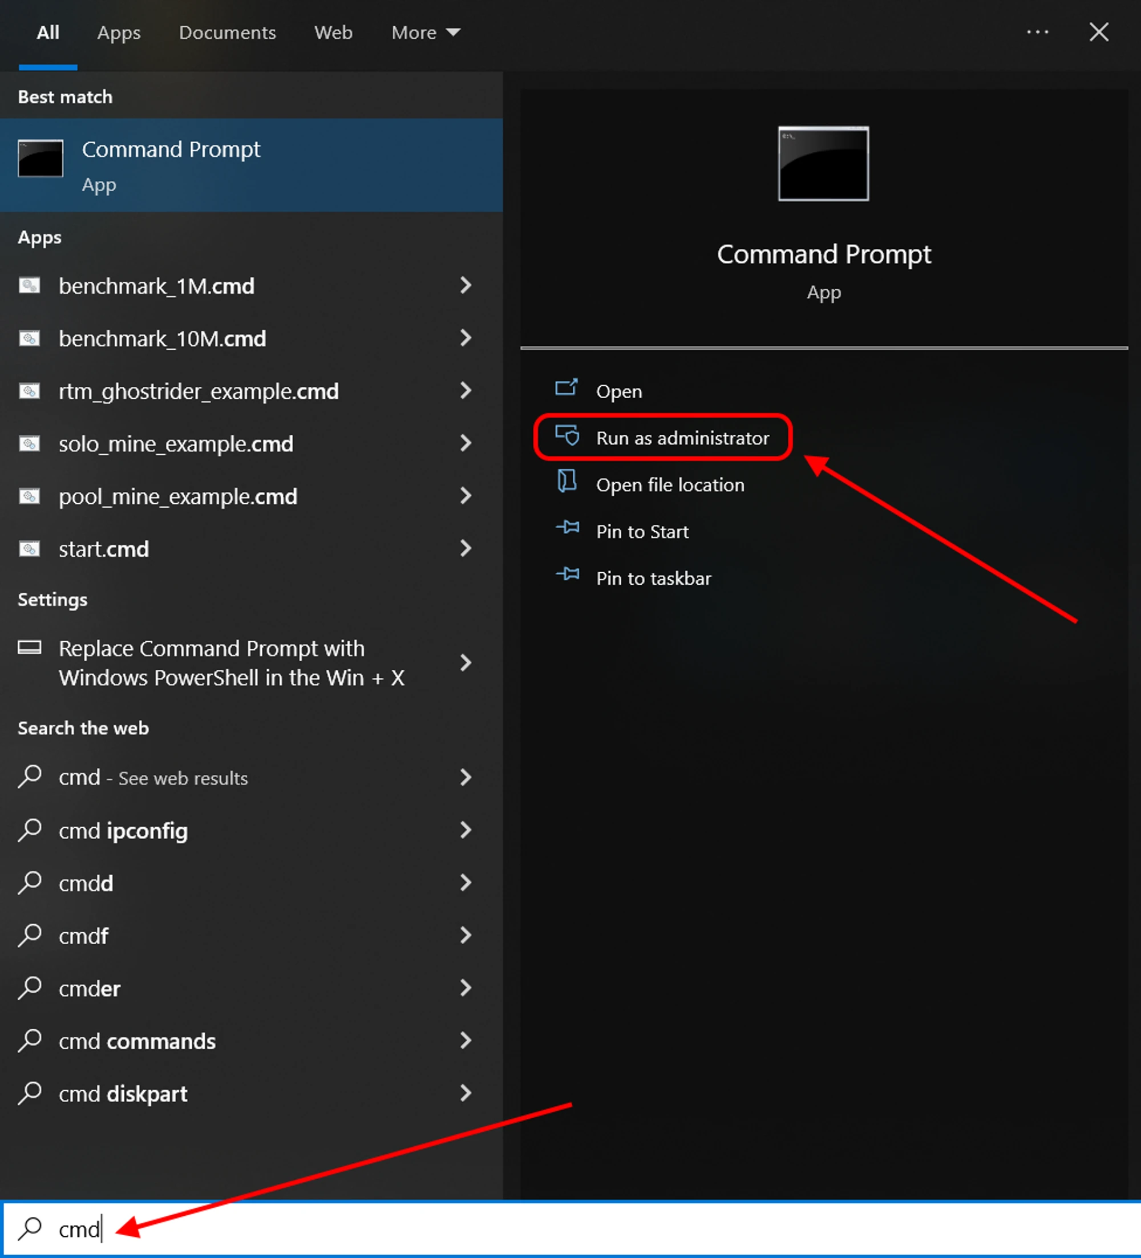Click the Open action icon
This screenshot has height=1258, width=1141.
(567, 388)
